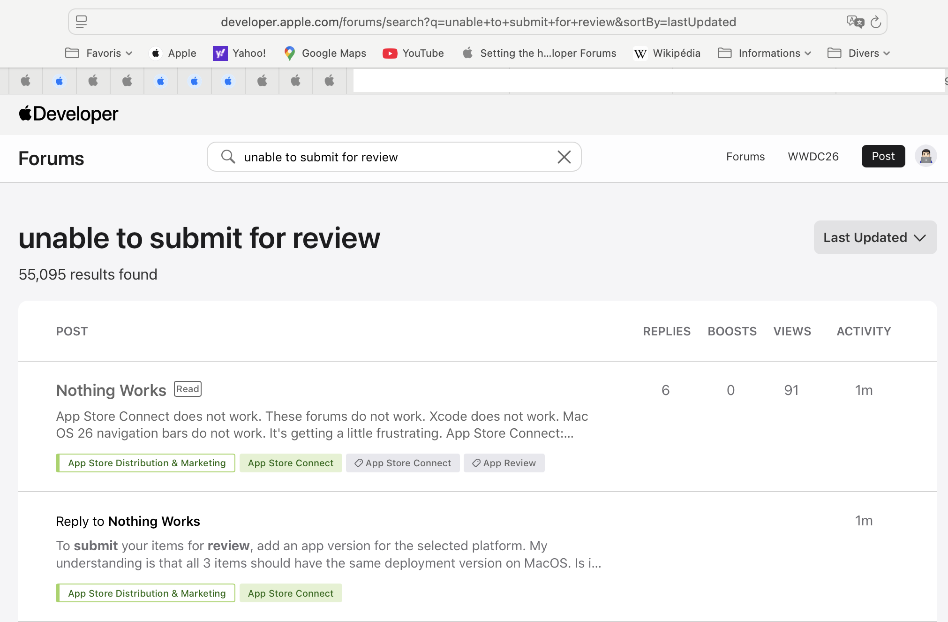The height and width of the screenshot is (622, 948).
Task: Click the page reader icon in the address bar
Action: [x=81, y=22]
